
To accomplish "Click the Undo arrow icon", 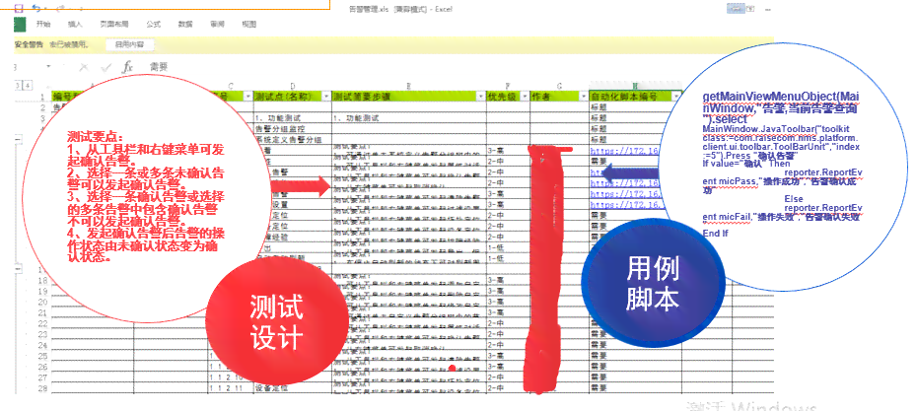I will 36,8.
